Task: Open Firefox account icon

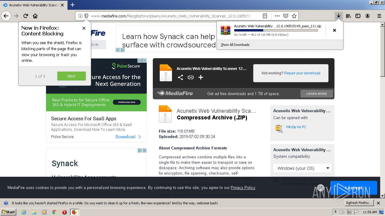Action: [368, 16]
